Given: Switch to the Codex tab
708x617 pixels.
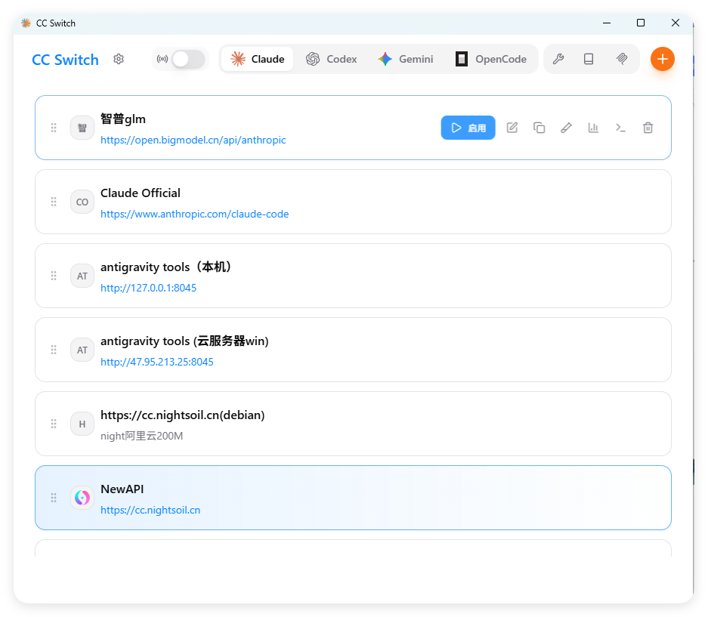Looking at the screenshot, I should pos(332,59).
